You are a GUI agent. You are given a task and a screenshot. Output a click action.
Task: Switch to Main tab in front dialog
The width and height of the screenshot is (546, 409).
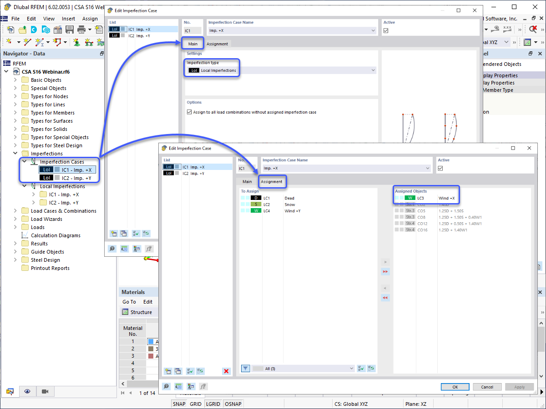point(247,182)
